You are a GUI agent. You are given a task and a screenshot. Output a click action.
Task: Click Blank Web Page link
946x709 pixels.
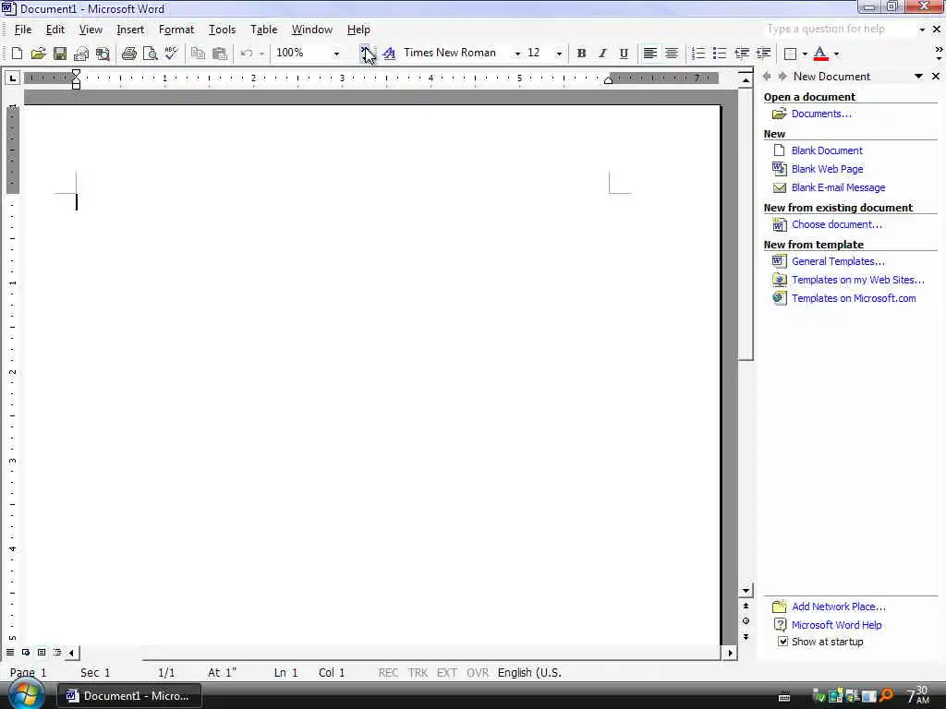pos(827,169)
